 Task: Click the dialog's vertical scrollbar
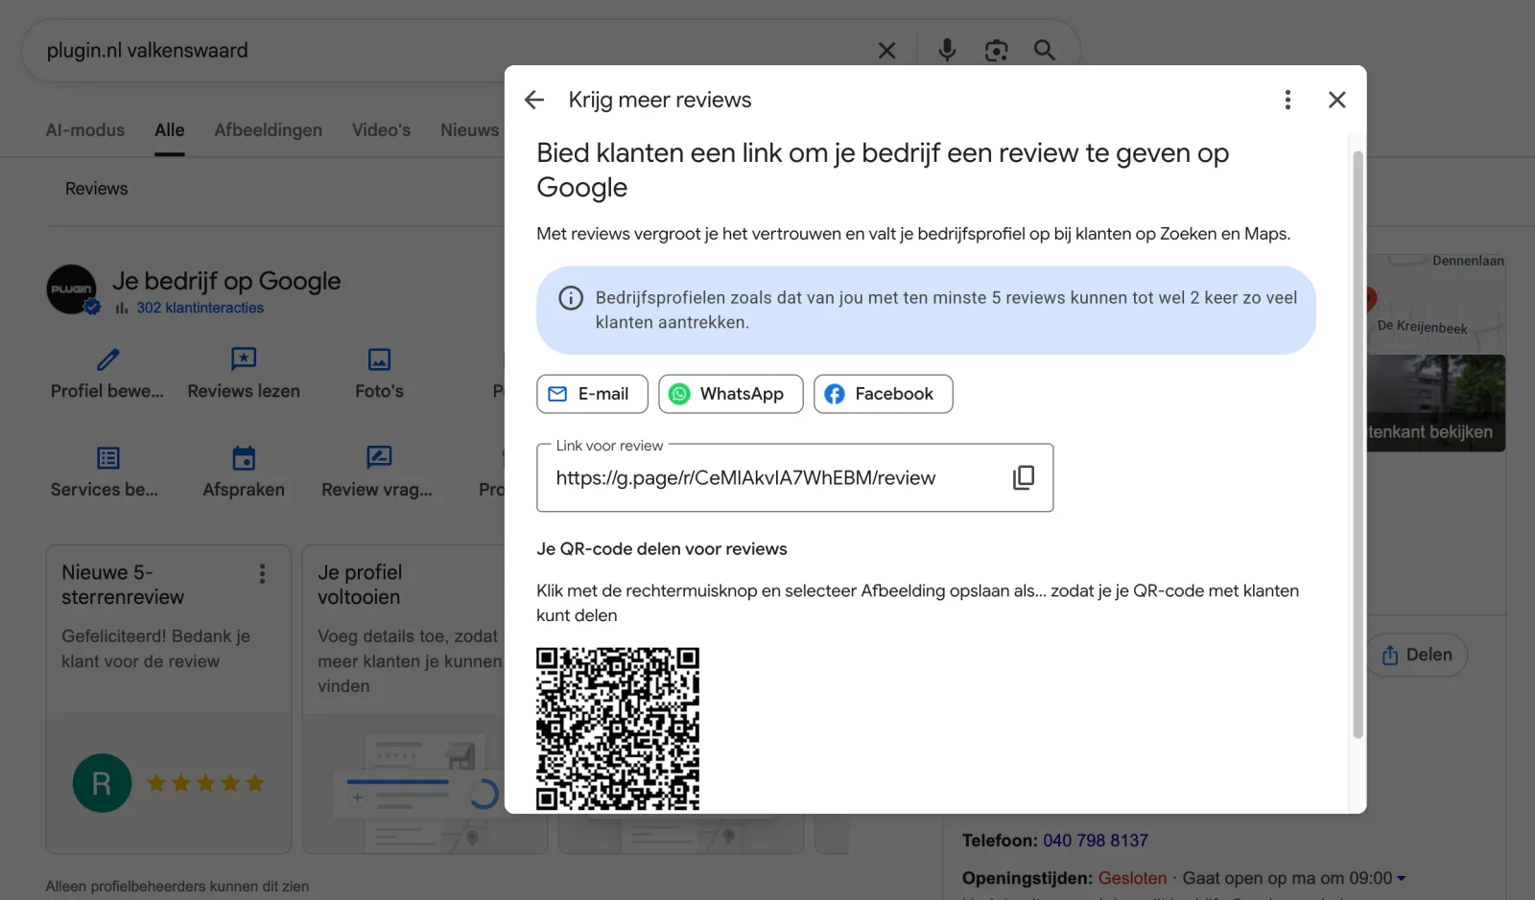tap(1358, 445)
